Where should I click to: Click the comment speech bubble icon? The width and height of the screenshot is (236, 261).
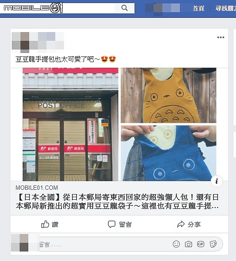pyautogui.click(x=111, y=224)
